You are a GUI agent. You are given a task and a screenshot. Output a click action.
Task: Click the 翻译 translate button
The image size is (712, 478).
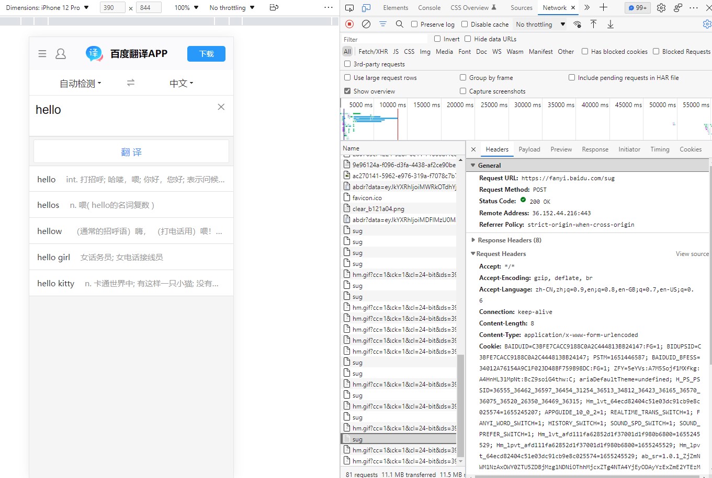click(x=131, y=152)
